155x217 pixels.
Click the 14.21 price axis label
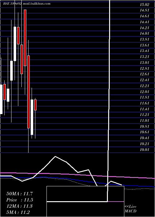pyautogui.click(x=144, y=28)
